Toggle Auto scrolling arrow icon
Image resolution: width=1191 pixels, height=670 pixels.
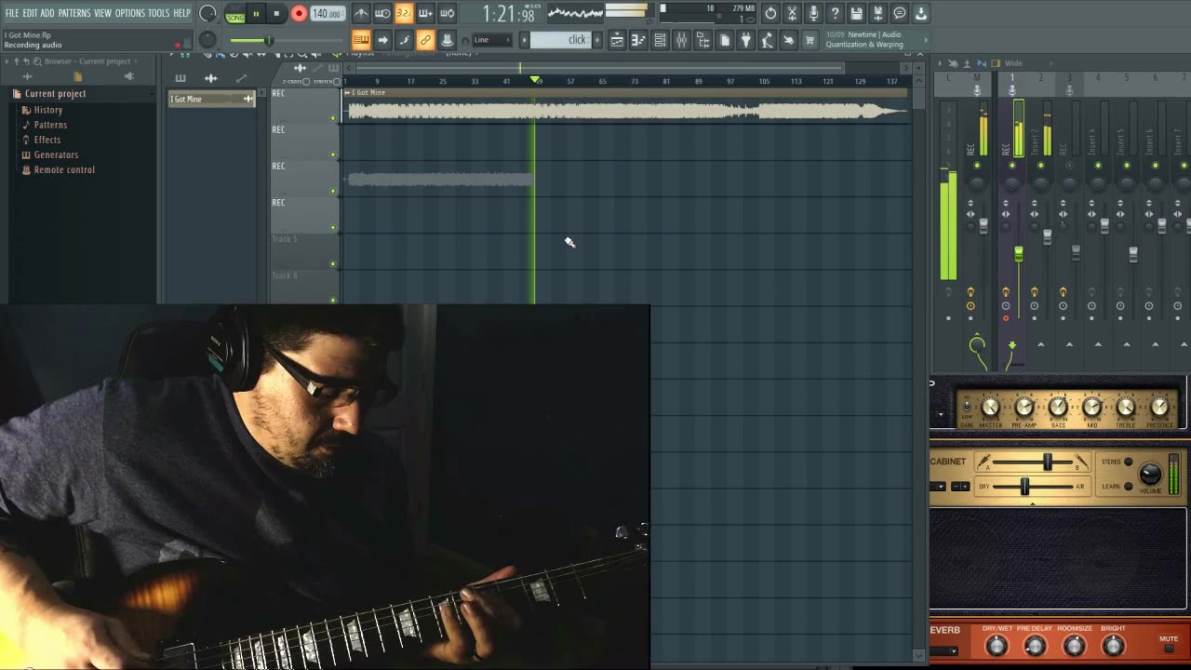tap(382, 40)
